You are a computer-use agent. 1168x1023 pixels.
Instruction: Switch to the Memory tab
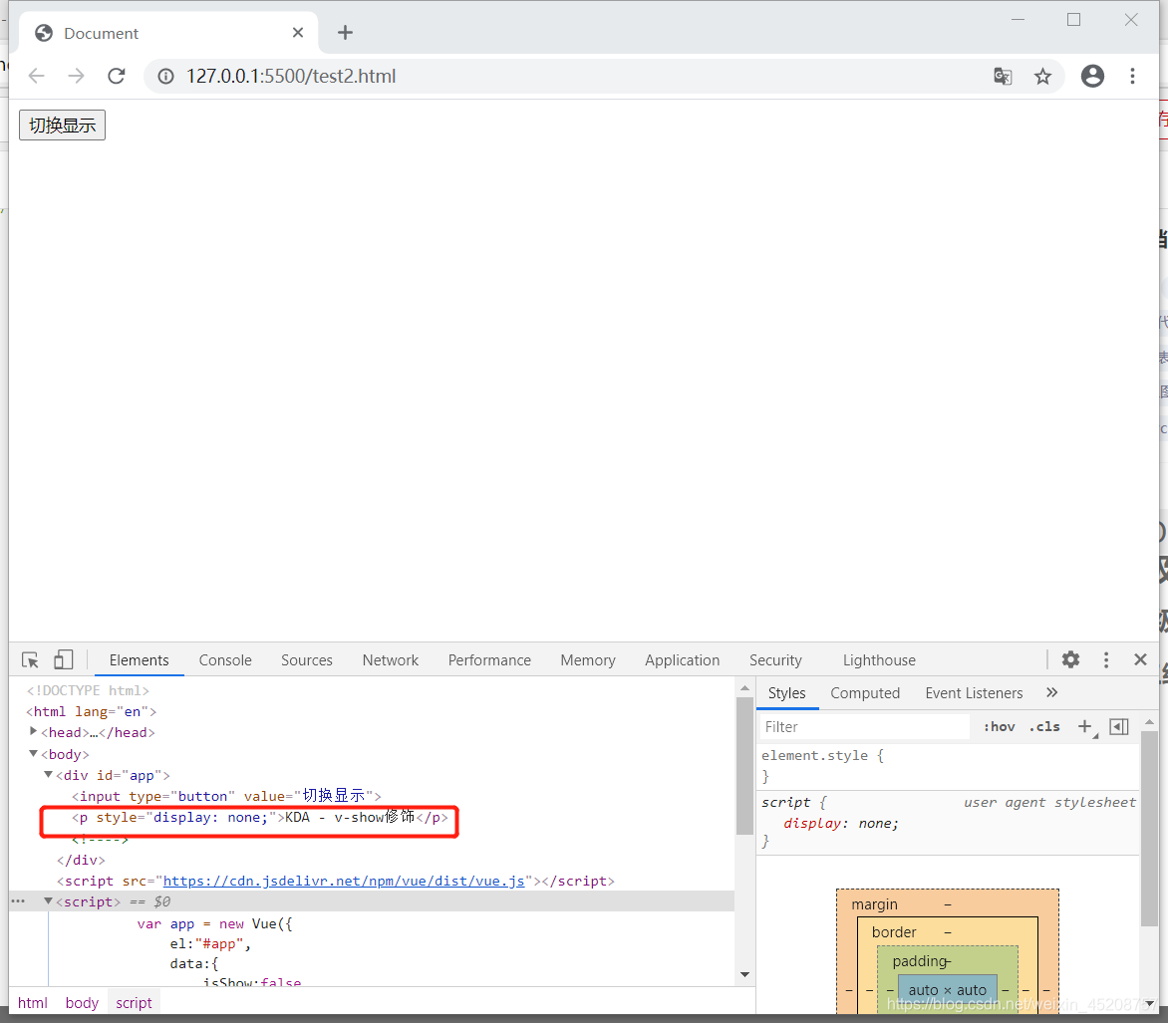tap(588, 660)
